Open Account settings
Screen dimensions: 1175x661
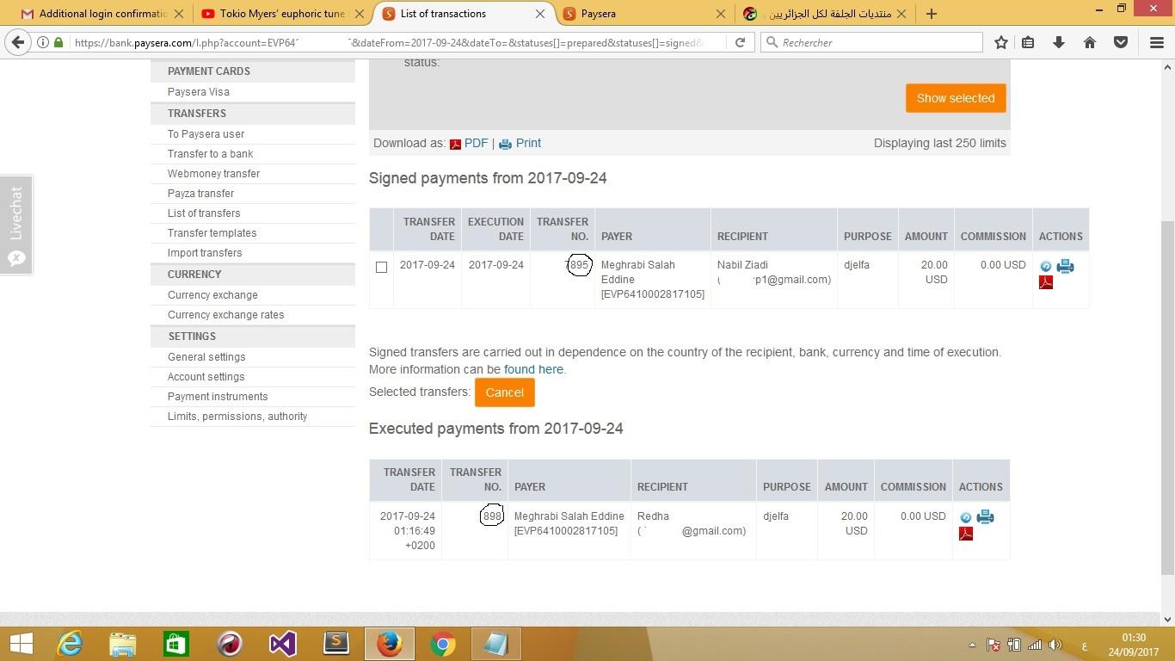coord(206,377)
